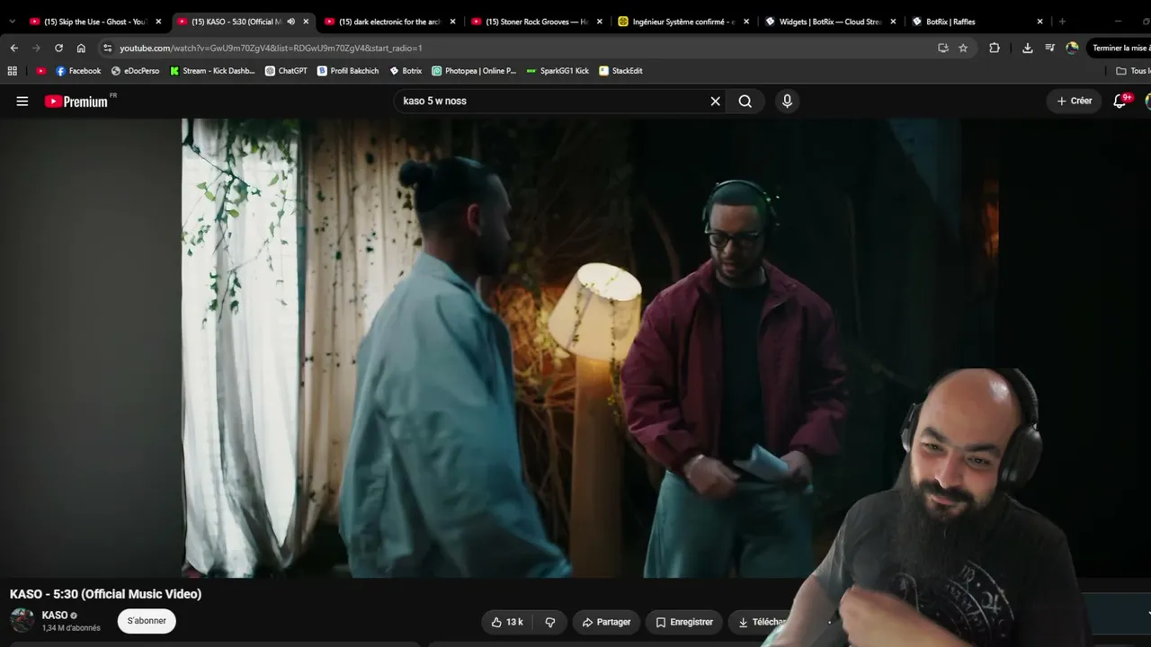
Task: Open the ChatGPT bookmark
Action: pyautogui.click(x=286, y=71)
